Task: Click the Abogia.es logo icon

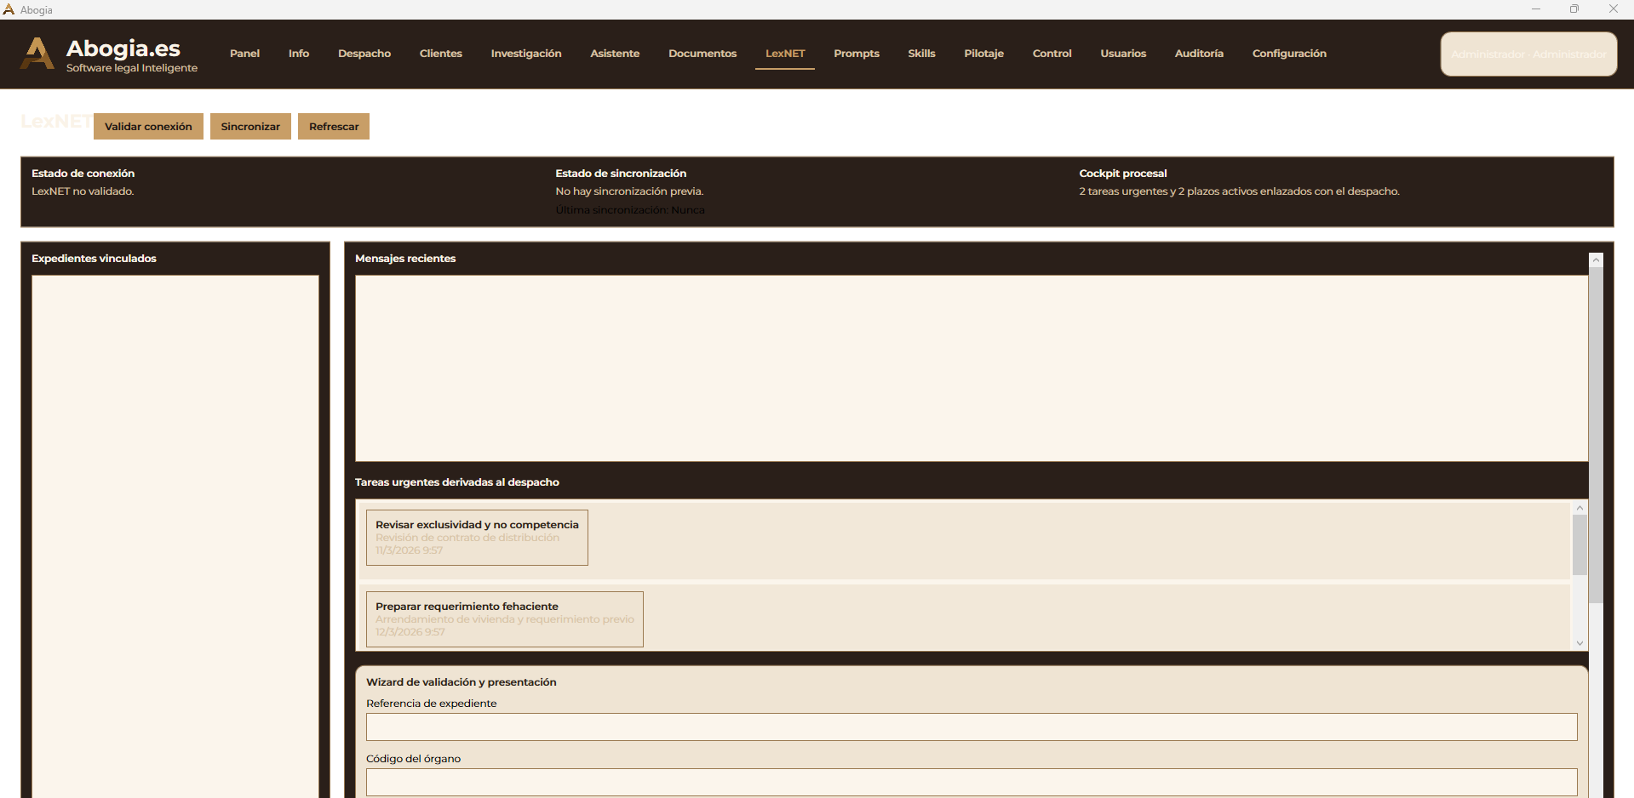Action: (x=37, y=54)
